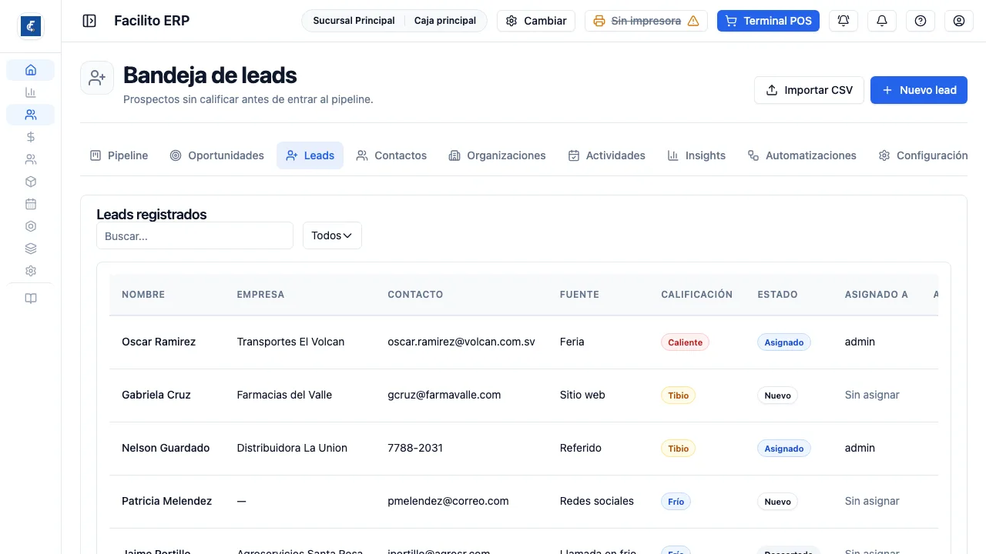Click the Caliente badge for Oscar Ramirez
The image size is (986, 554).
click(x=685, y=342)
